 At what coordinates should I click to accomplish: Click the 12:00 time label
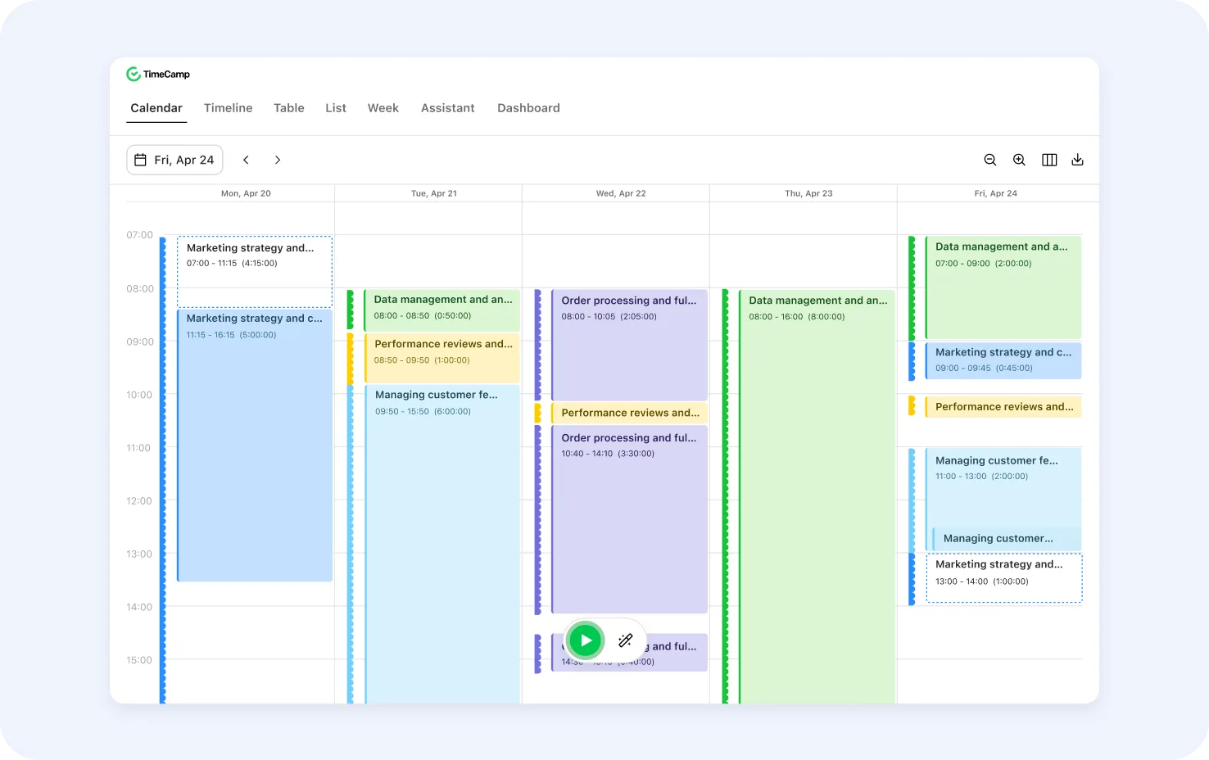[x=139, y=501]
